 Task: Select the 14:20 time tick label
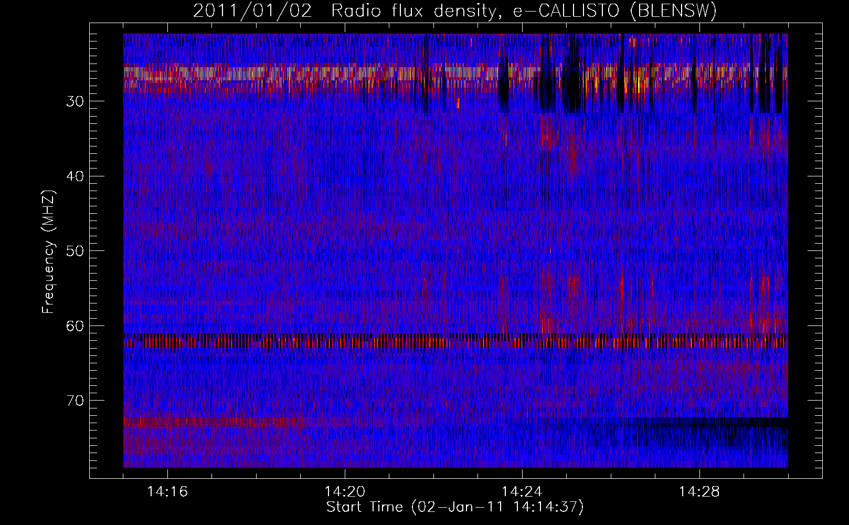tap(345, 492)
